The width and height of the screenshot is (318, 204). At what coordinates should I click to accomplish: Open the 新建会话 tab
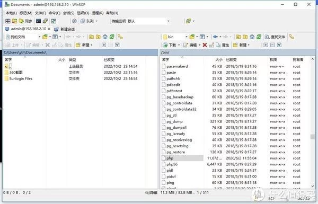point(65,29)
